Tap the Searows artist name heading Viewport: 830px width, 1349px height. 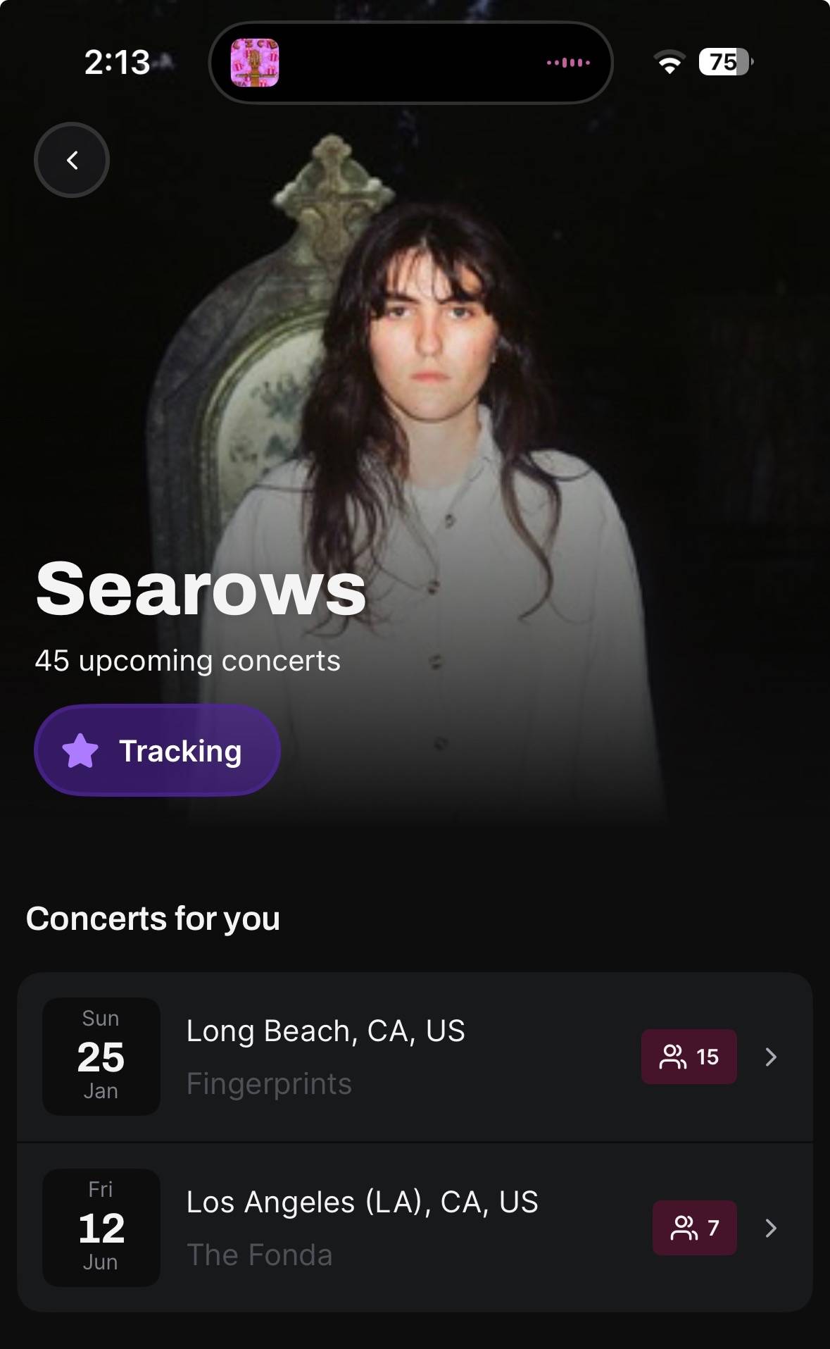(201, 589)
